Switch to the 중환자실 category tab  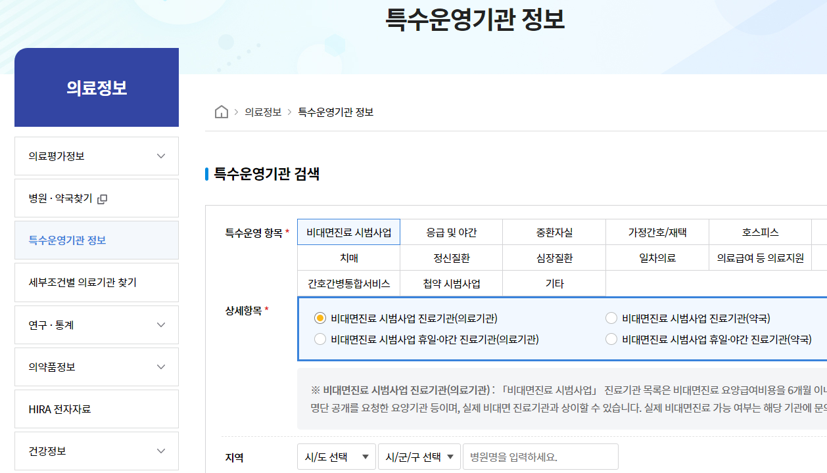point(554,233)
